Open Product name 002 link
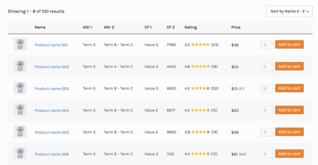The width and height of the screenshot is (318, 165). tap(52, 67)
